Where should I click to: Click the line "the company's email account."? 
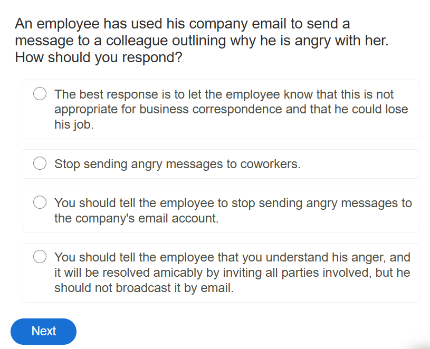[136, 218]
